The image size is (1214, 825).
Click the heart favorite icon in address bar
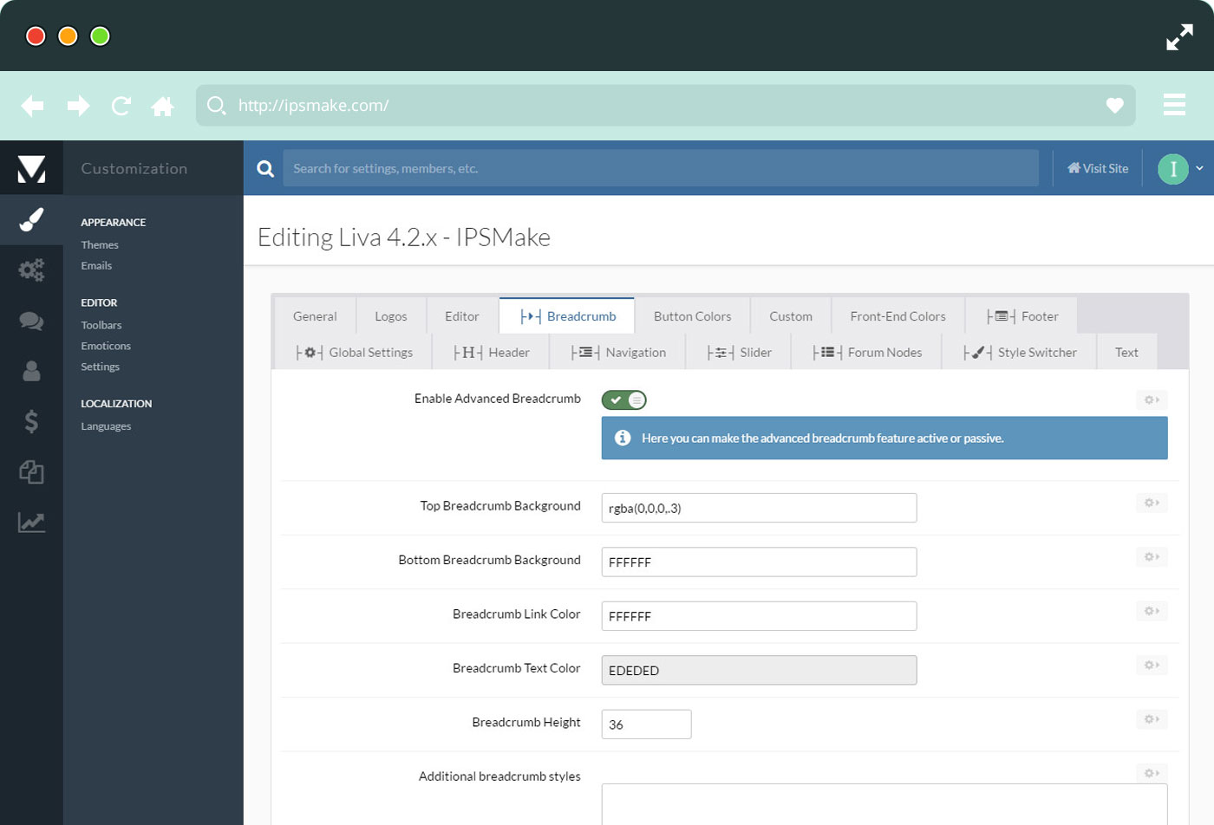pyautogui.click(x=1115, y=106)
